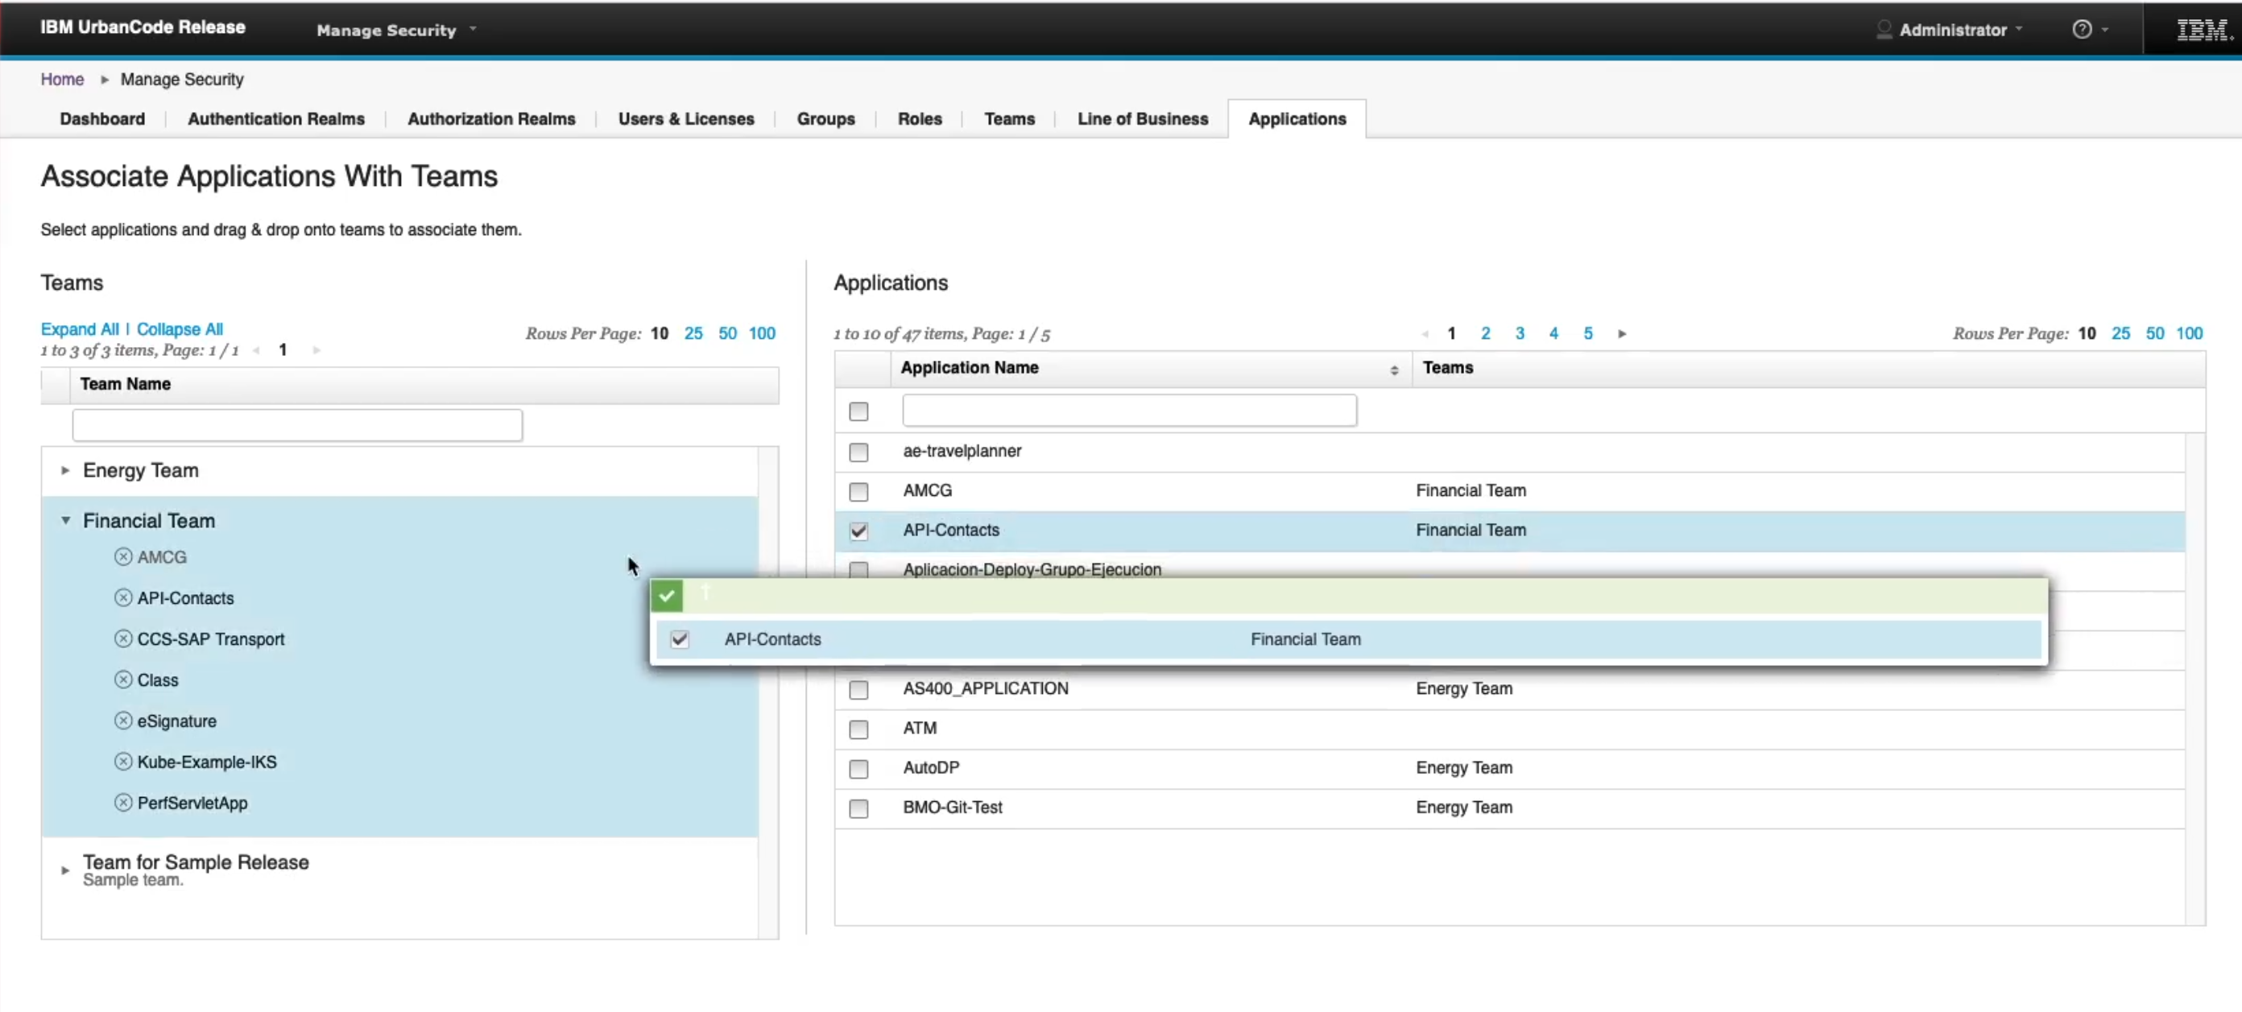Go to applications page 3
This screenshot has width=2242, height=1012.
pos(1520,333)
